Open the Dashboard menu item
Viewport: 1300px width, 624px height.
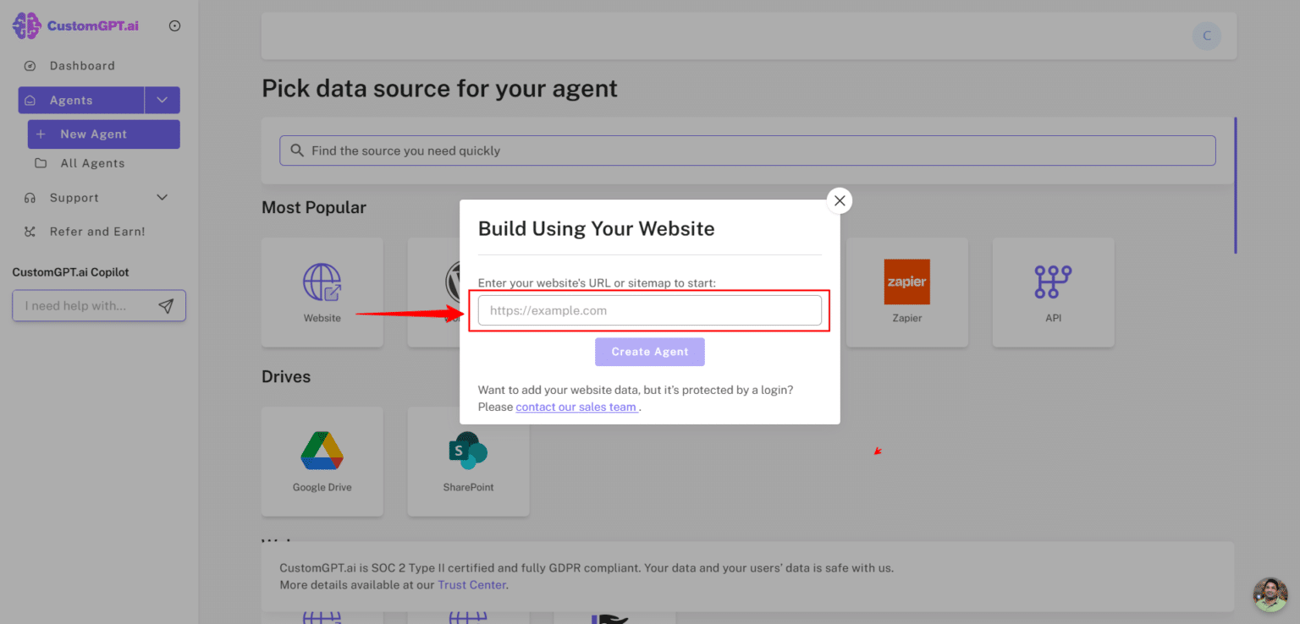pyautogui.click(x=81, y=66)
